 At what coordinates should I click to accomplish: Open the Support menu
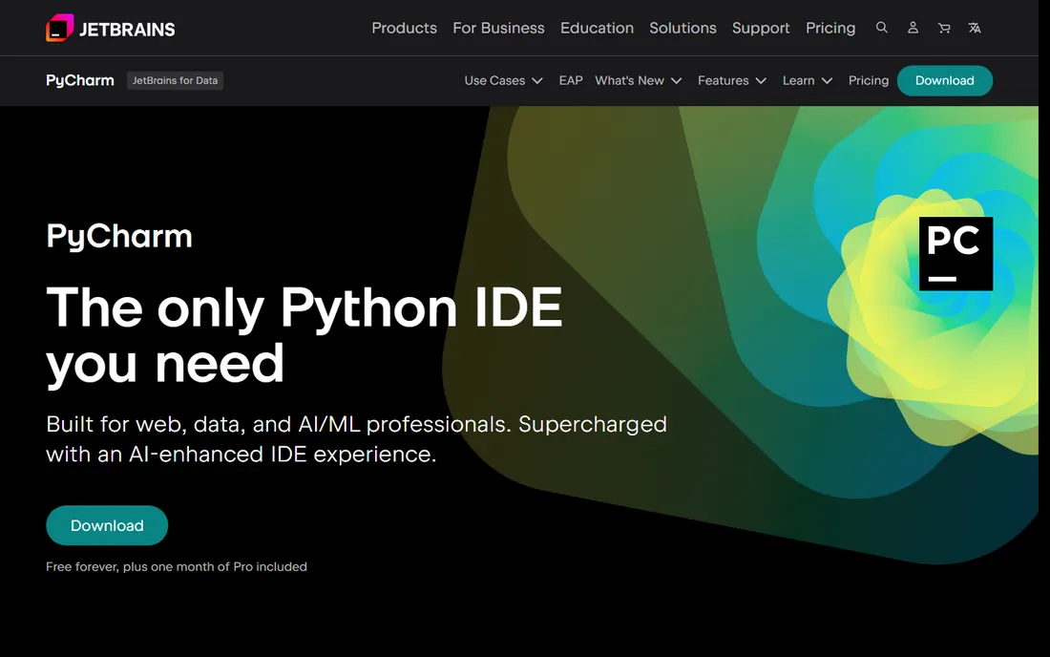[x=761, y=28]
